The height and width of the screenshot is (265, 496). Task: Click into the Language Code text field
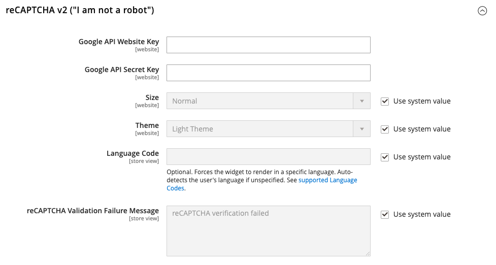[x=268, y=156]
